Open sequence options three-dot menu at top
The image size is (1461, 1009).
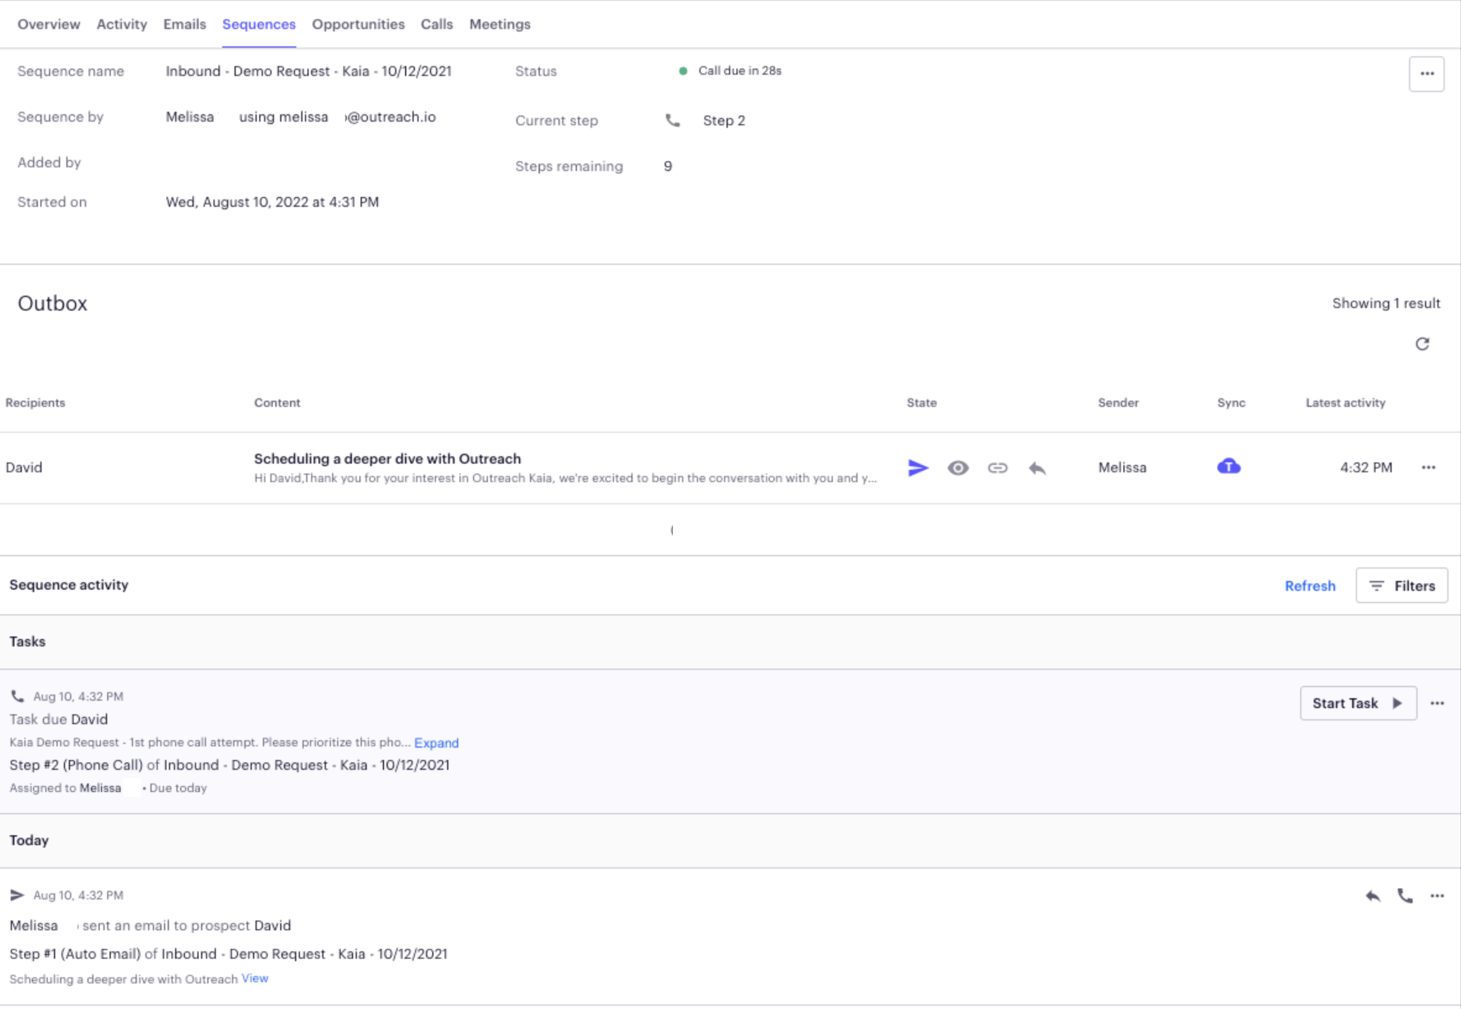tap(1426, 74)
